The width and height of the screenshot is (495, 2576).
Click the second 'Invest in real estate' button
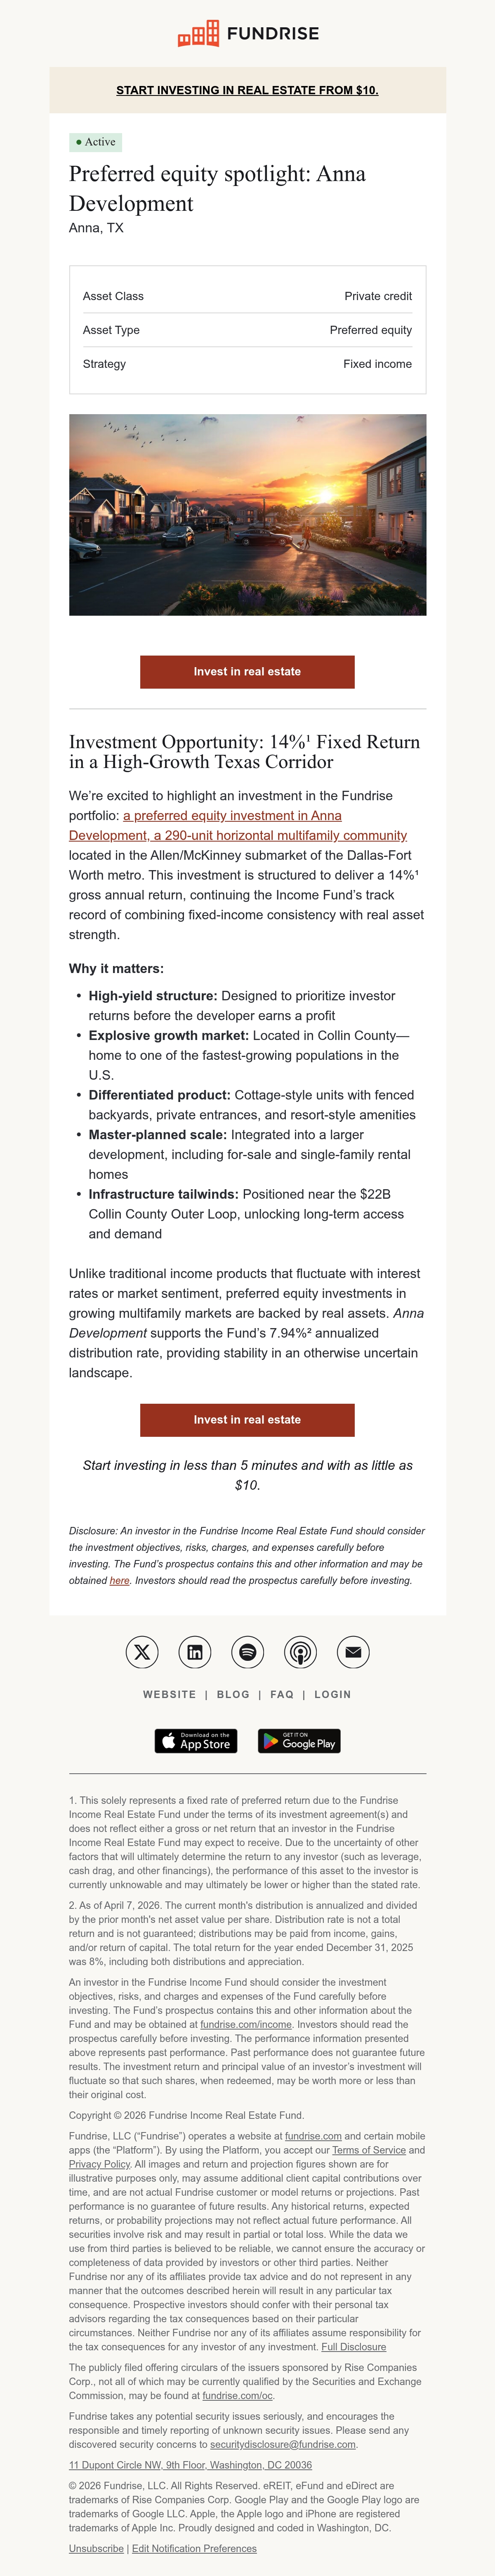tap(247, 1420)
